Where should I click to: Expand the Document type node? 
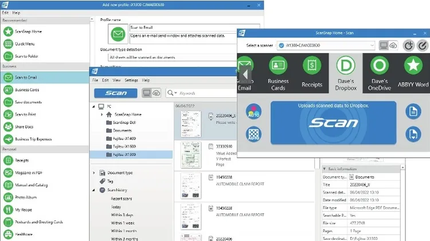pyautogui.click(x=94, y=173)
